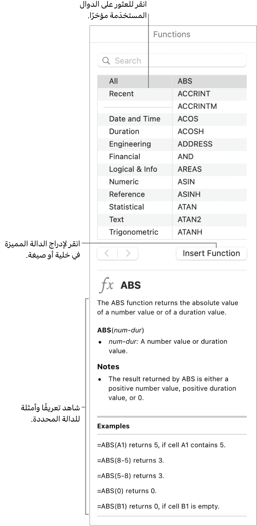The image size is (257, 526).
Task: Select the ABS function in list
Action: pos(185,81)
